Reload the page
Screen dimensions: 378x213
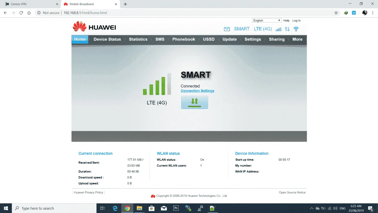coord(21,13)
